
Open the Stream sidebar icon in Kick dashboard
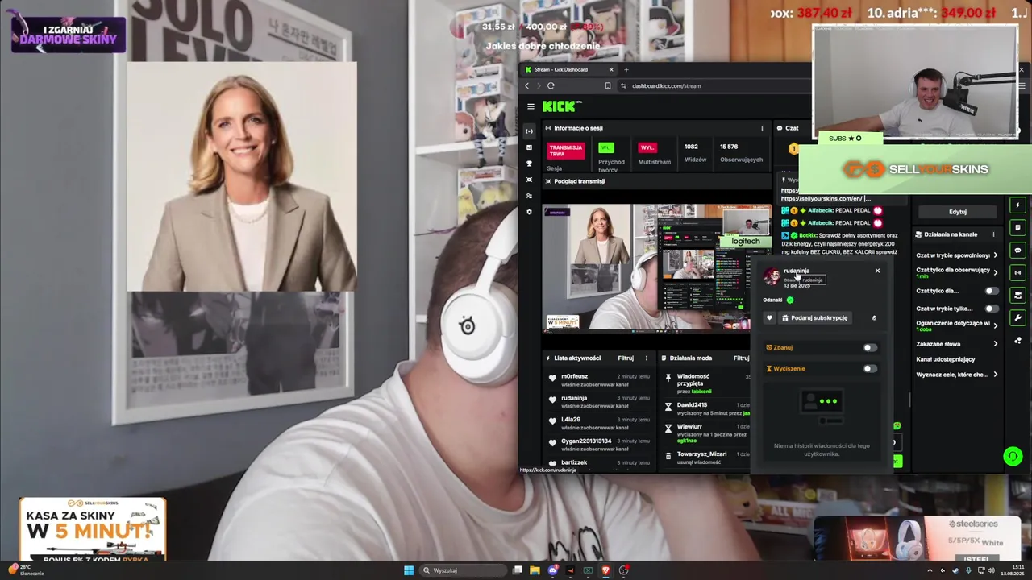point(529,131)
